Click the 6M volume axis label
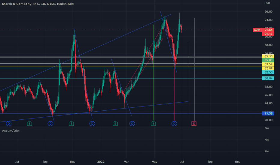The height and width of the screenshot is (165, 280). point(266,128)
